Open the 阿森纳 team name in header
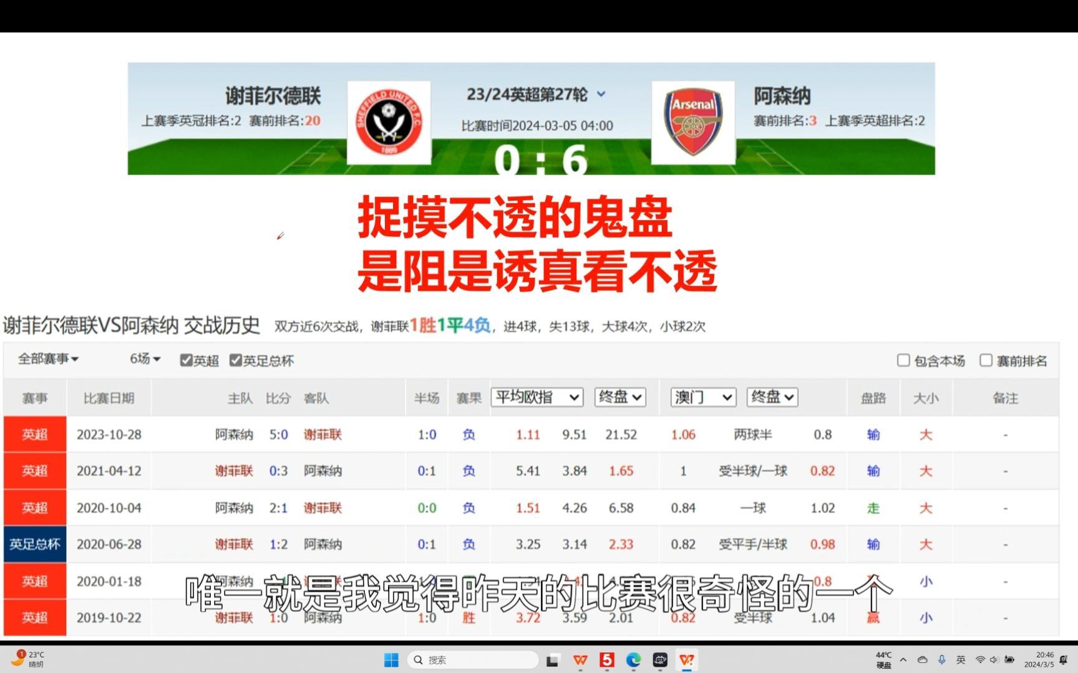 782,96
